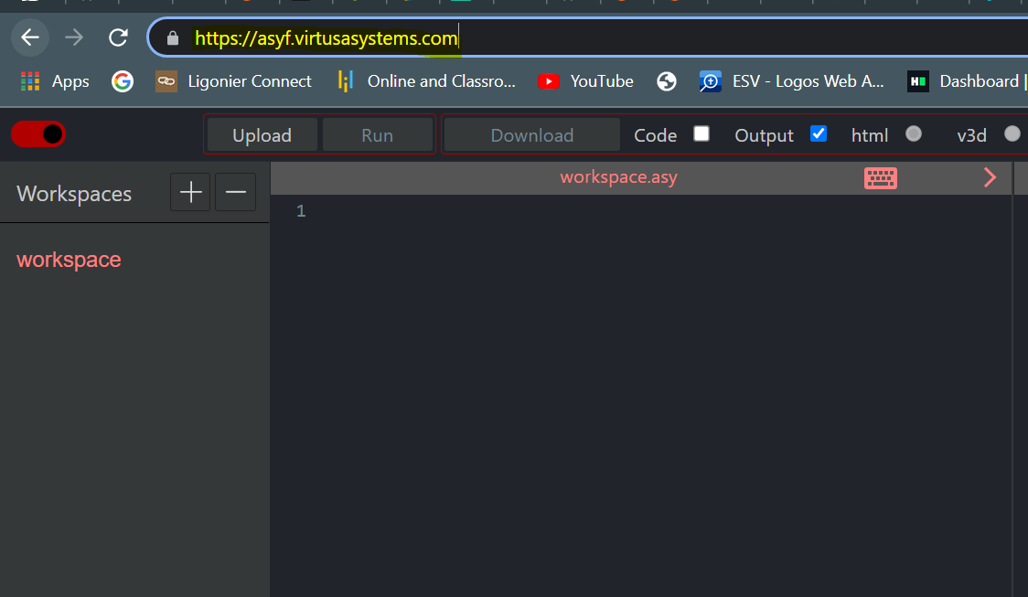Disable the Output checkbox

(x=818, y=133)
